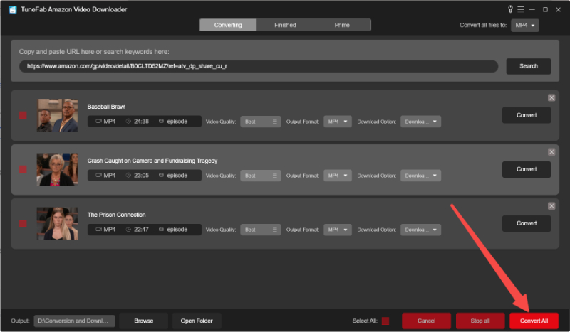
Task: Click the 24:38 duration value
Action: click(141, 121)
